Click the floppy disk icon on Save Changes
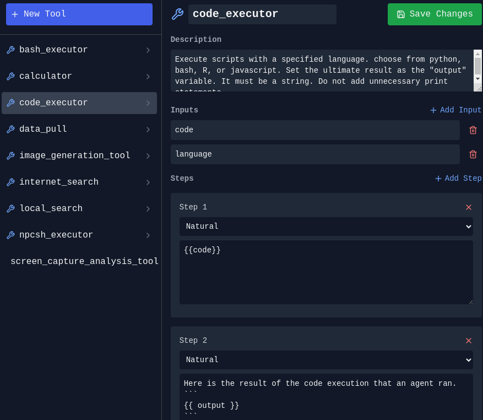The width and height of the screenshot is (483, 420). click(x=401, y=14)
